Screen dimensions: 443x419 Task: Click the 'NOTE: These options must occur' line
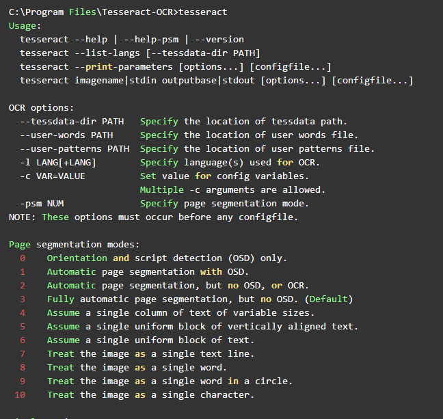[x=153, y=217]
